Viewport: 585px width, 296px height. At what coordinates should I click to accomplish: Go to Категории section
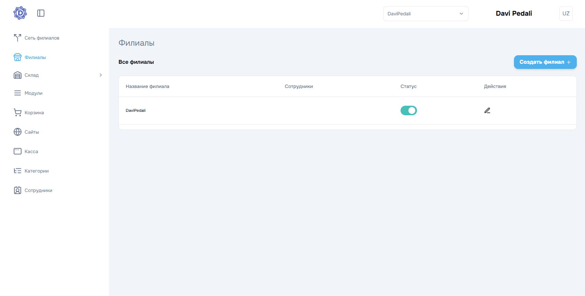pos(37,171)
